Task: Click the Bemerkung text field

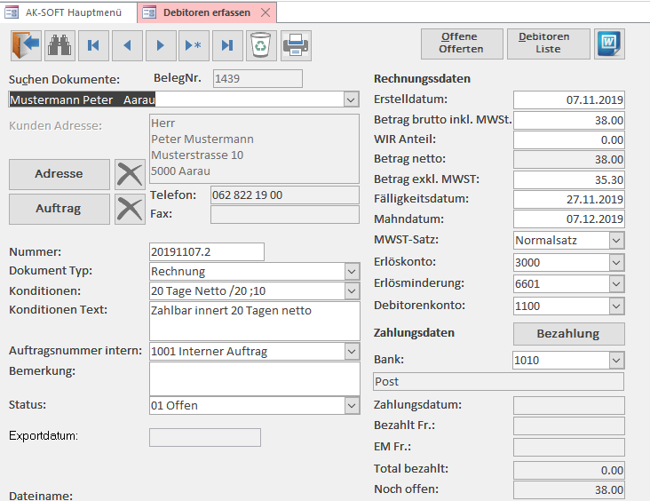Action: (x=255, y=379)
